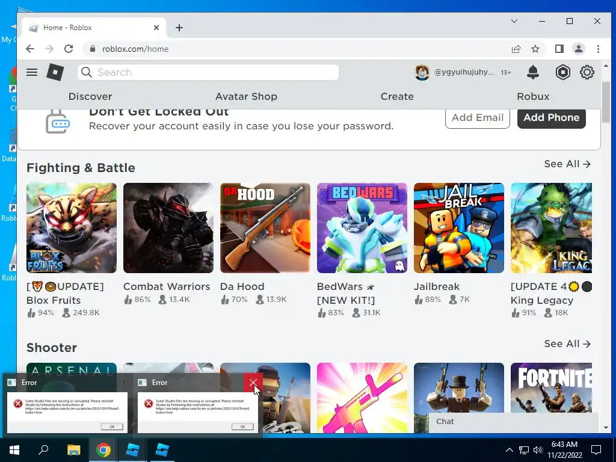Click the volume speaker tray icon
The image size is (616, 462).
click(x=538, y=450)
